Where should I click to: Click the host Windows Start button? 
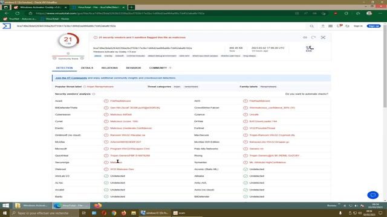[5, 213]
